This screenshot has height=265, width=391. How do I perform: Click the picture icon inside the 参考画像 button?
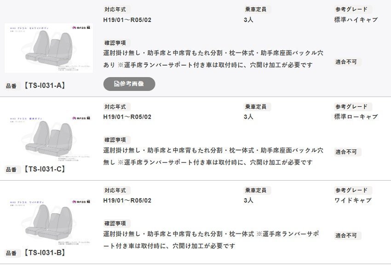116,83
